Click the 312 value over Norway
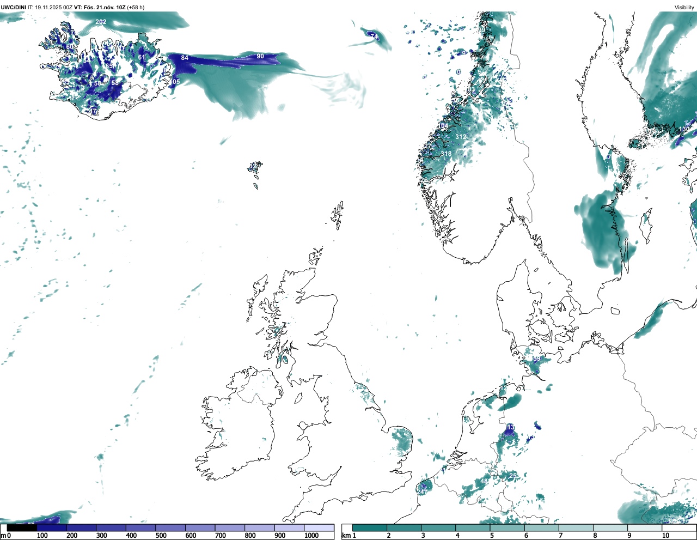This screenshot has width=697, height=540. [x=461, y=137]
